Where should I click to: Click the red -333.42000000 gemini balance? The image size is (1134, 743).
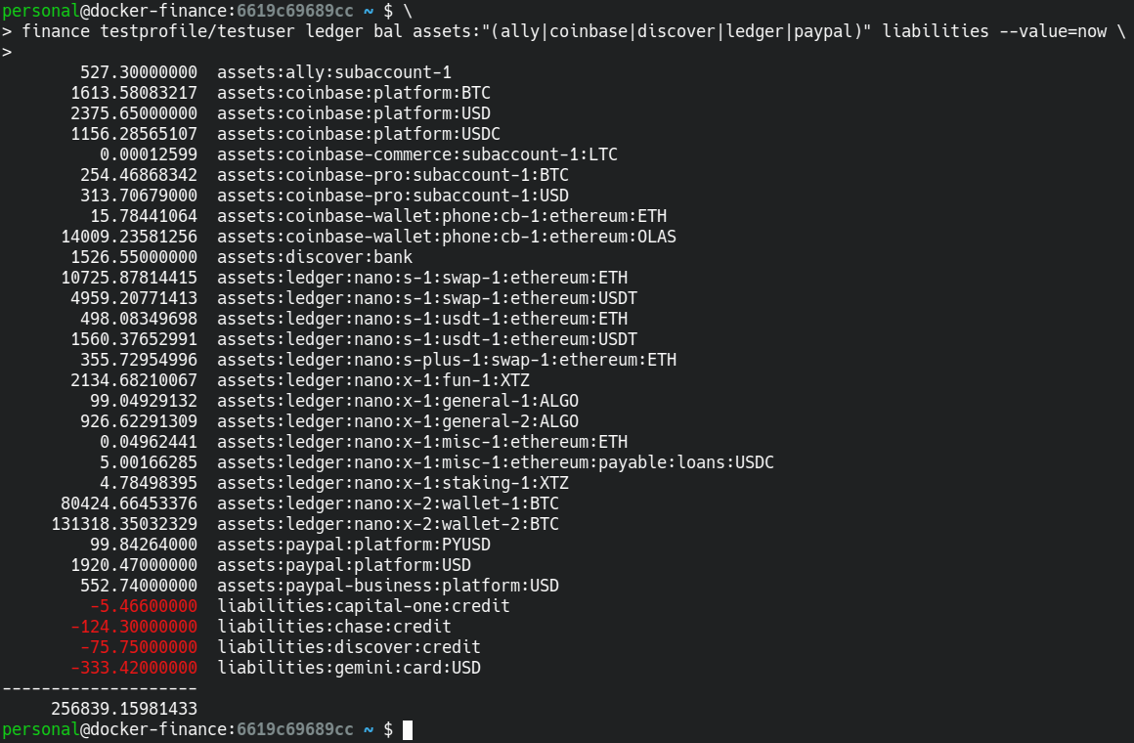pyautogui.click(x=134, y=668)
